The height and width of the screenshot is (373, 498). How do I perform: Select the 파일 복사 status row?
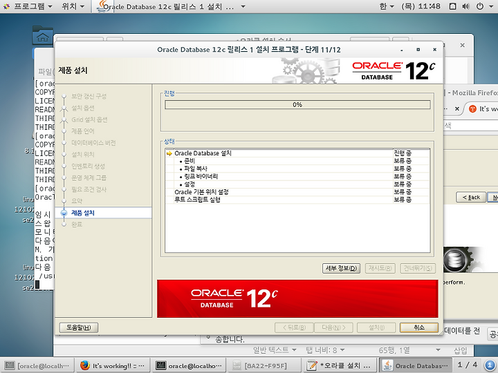(x=297, y=169)
